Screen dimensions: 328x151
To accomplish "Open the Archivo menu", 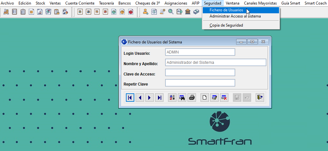I will (x=7, y=3).
